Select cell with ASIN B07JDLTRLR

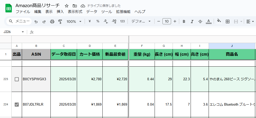pyautogui.click(x=36, y=105)
